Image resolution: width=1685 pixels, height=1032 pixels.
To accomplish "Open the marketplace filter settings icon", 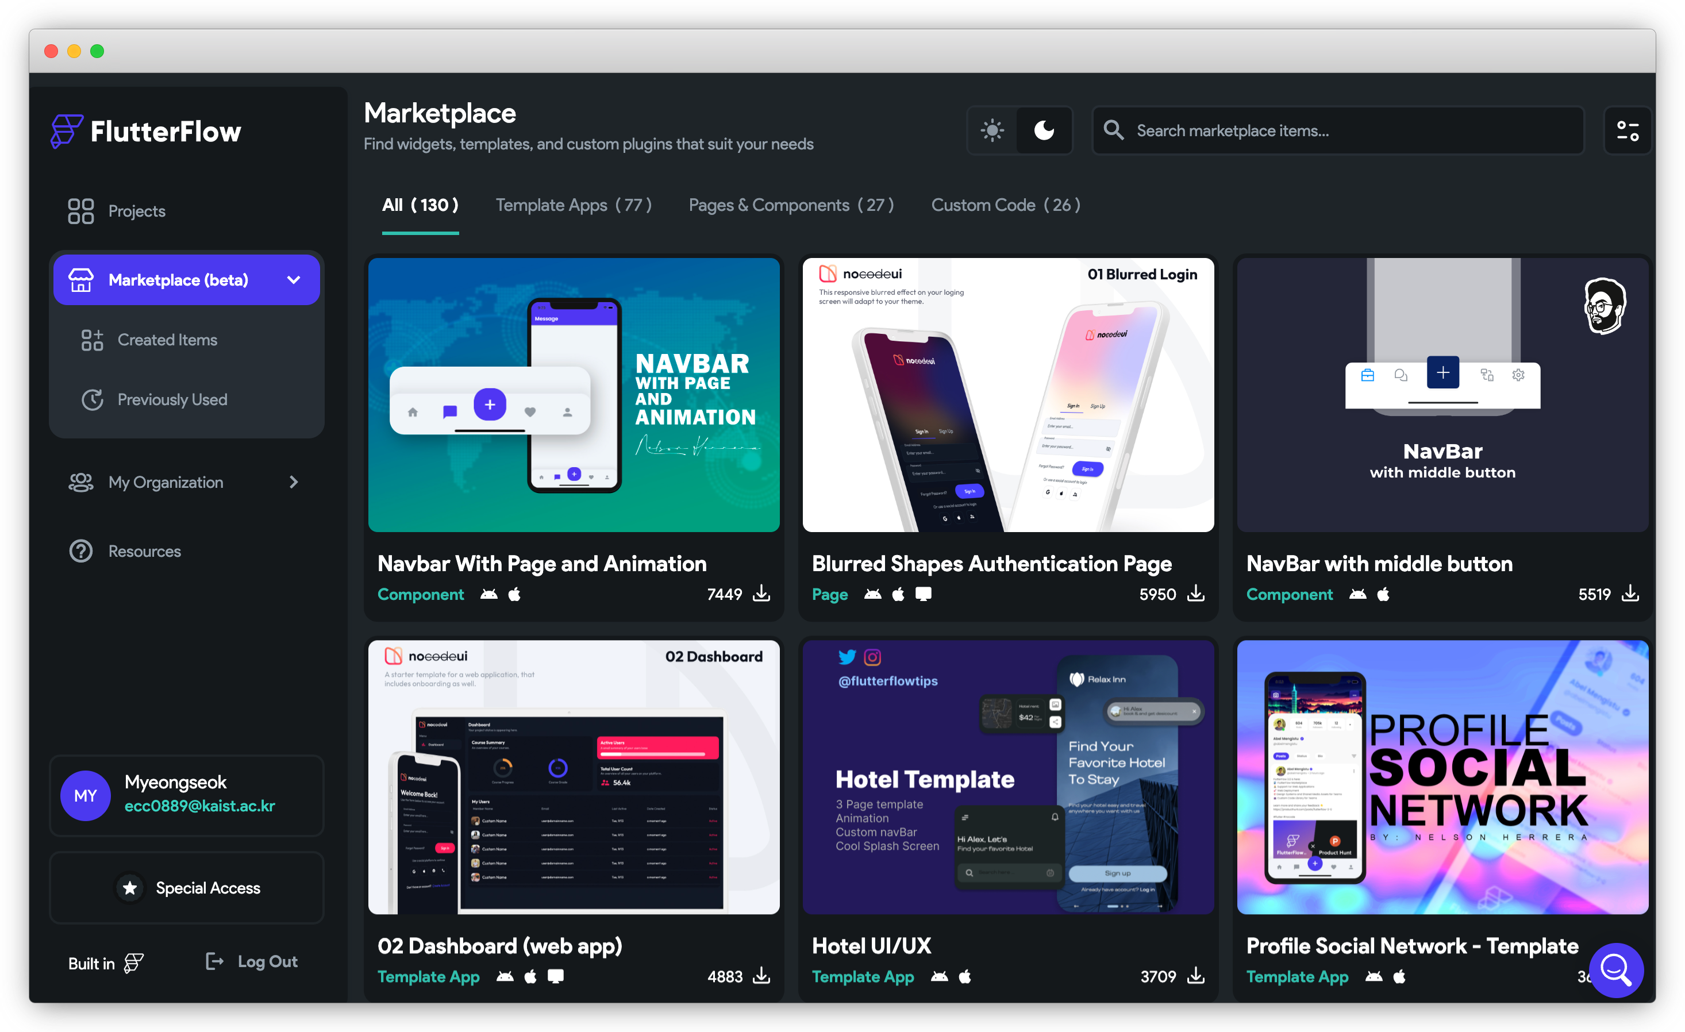I will (1628, 130).
